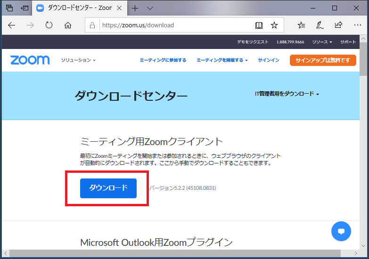Click the vertical scrollbar thumb

coord(363,59)
